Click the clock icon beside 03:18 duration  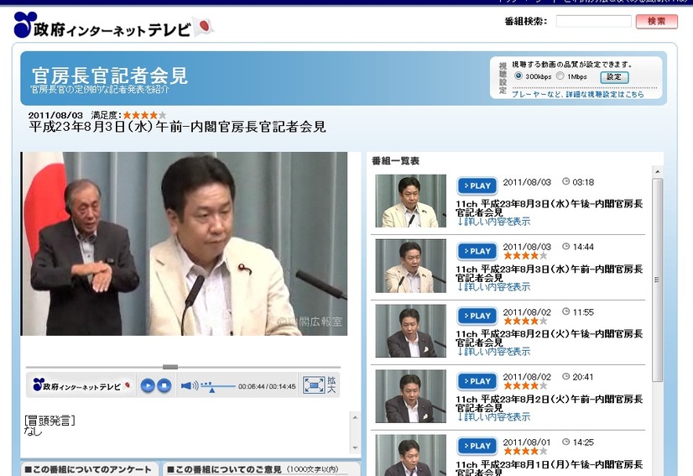pos(565,181)
